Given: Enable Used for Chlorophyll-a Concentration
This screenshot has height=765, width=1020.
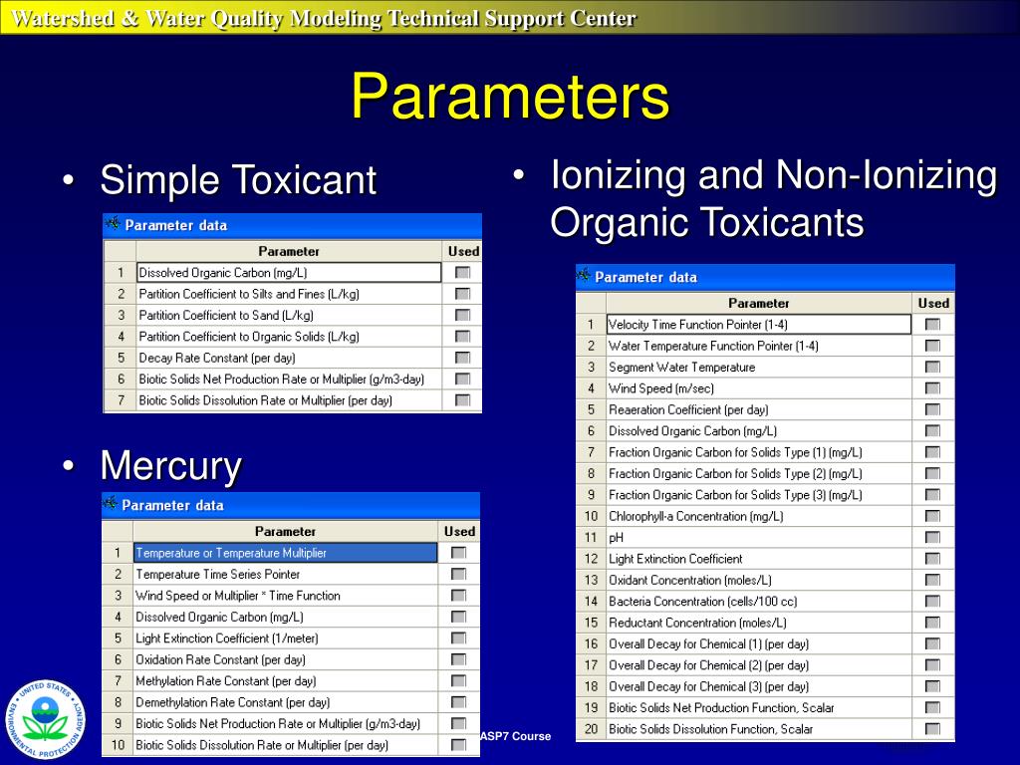Looking at the screenshot, I should tap(932, 516).
